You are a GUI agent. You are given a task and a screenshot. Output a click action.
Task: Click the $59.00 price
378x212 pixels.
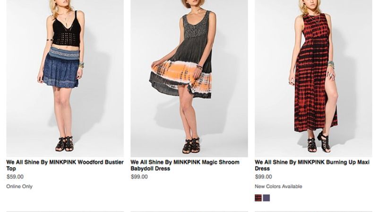tap(15, 177)
